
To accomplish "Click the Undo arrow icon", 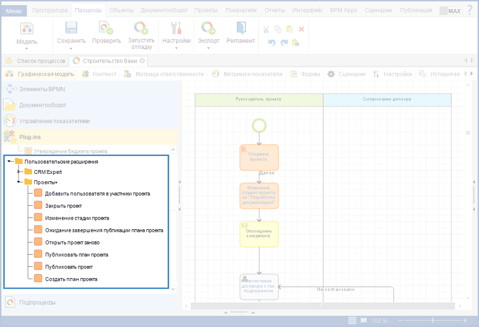I will click(x=272, y=43).
